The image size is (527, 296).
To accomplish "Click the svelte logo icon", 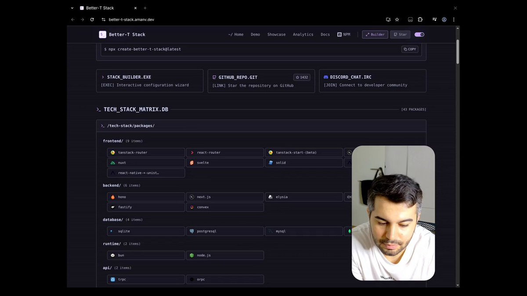I will (x=192, y=163).
